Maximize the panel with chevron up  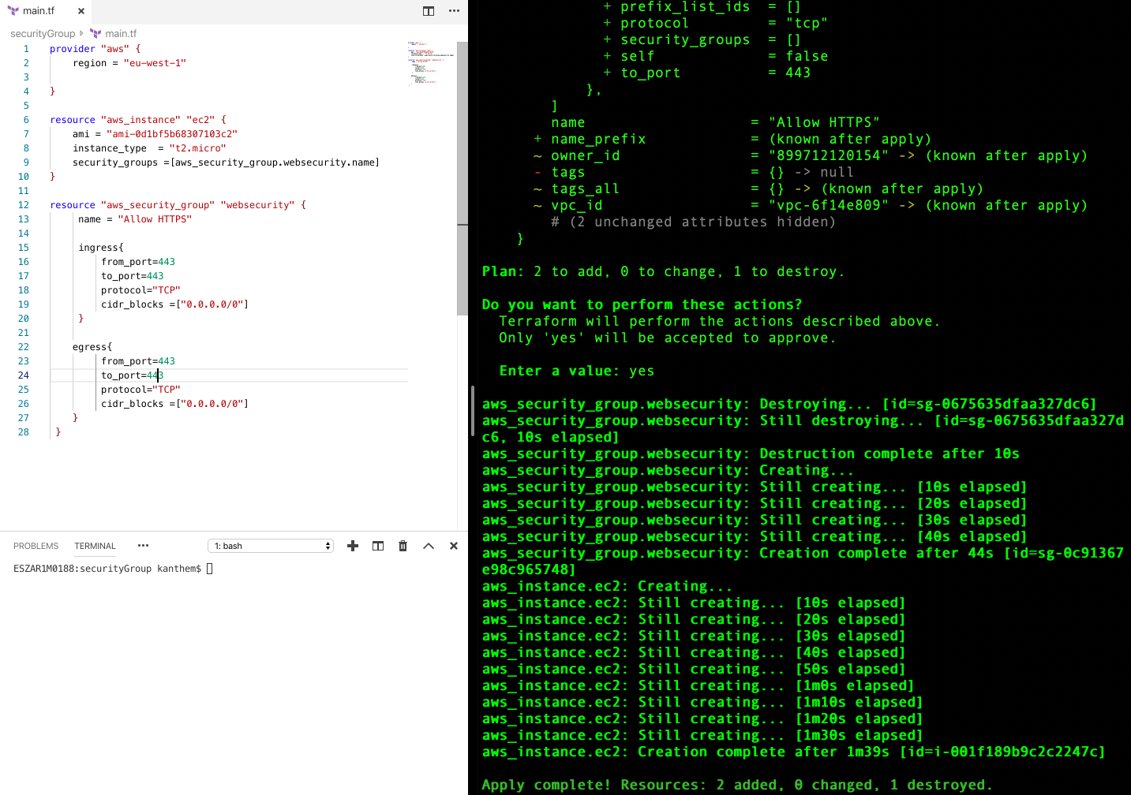click(429, 546)
